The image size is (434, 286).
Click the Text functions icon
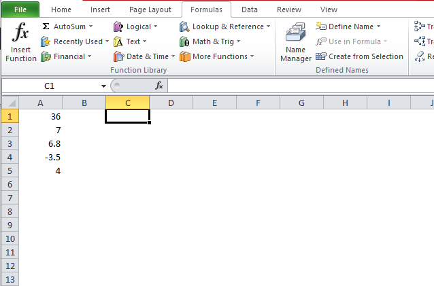pyautogui.click(x=118, y=41)
